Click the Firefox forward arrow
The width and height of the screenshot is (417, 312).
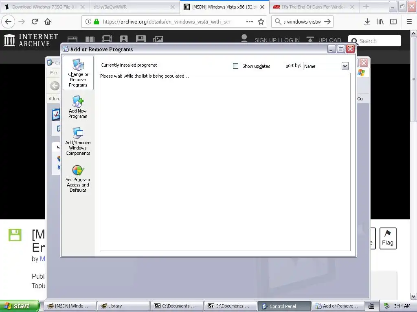[22, 22]
